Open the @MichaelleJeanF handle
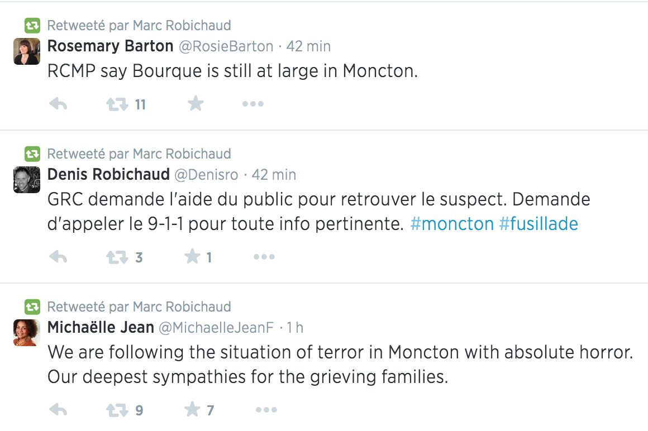 216,328
